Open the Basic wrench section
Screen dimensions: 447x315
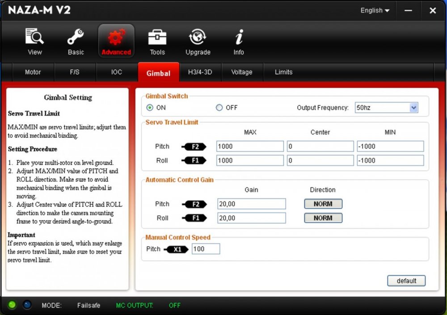click(76, 42)
